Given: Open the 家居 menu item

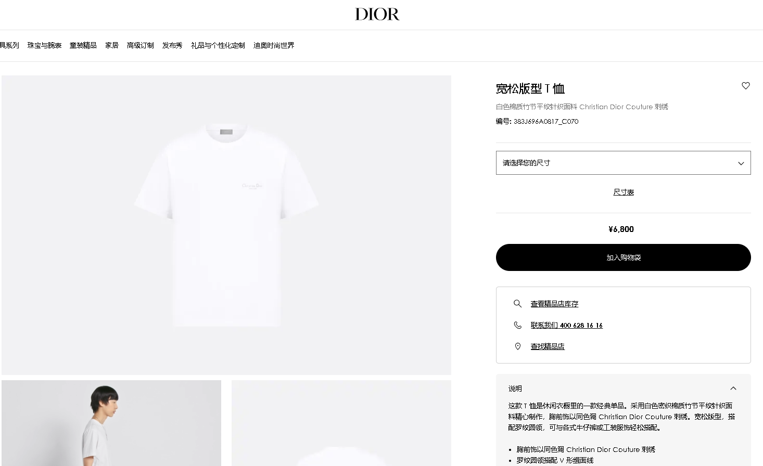Looking at the screenshot, I should pos(112,46).
